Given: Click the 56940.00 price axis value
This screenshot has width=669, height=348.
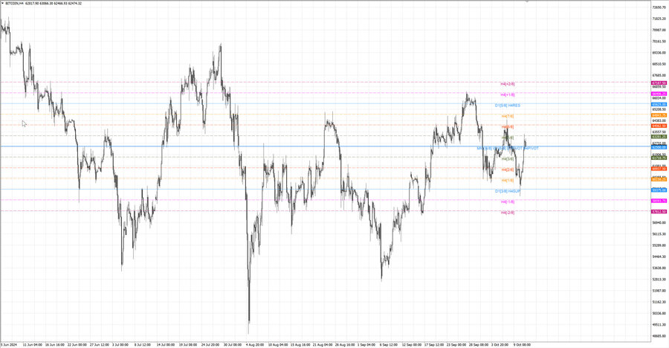Looking at the screenshot, I should coord(659,223).
